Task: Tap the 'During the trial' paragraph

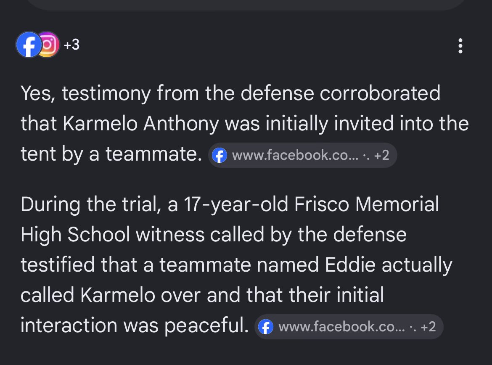Action: coord(237,264)
